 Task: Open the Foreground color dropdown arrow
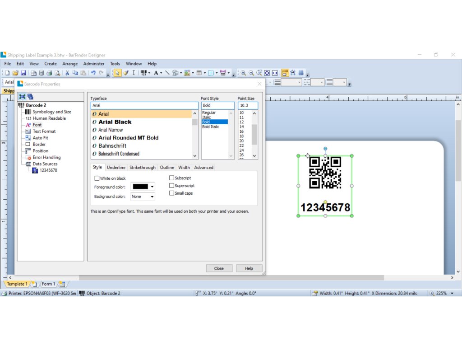pyautogui.click(x=152, y=187)
